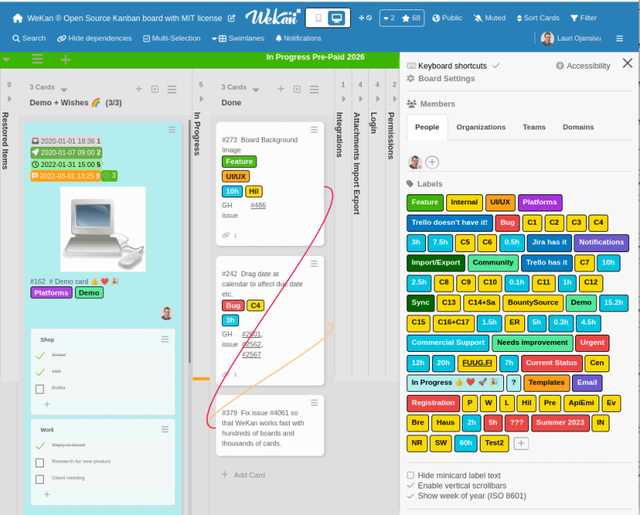Expand the In Progress collapsed list
Screen dimensions: 640x515
tap(202, 98)
